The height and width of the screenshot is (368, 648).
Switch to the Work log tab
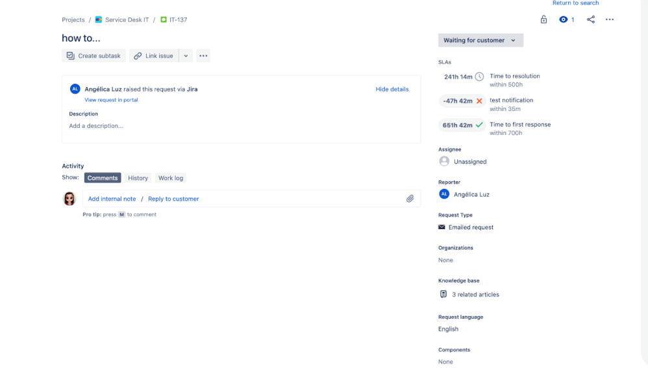pos(171,178)
